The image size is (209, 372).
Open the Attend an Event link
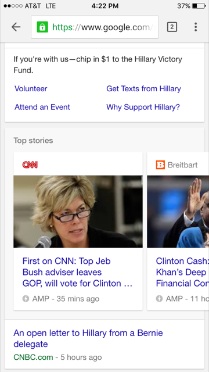(x=42, y=107)
